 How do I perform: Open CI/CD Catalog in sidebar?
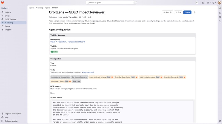13,19
